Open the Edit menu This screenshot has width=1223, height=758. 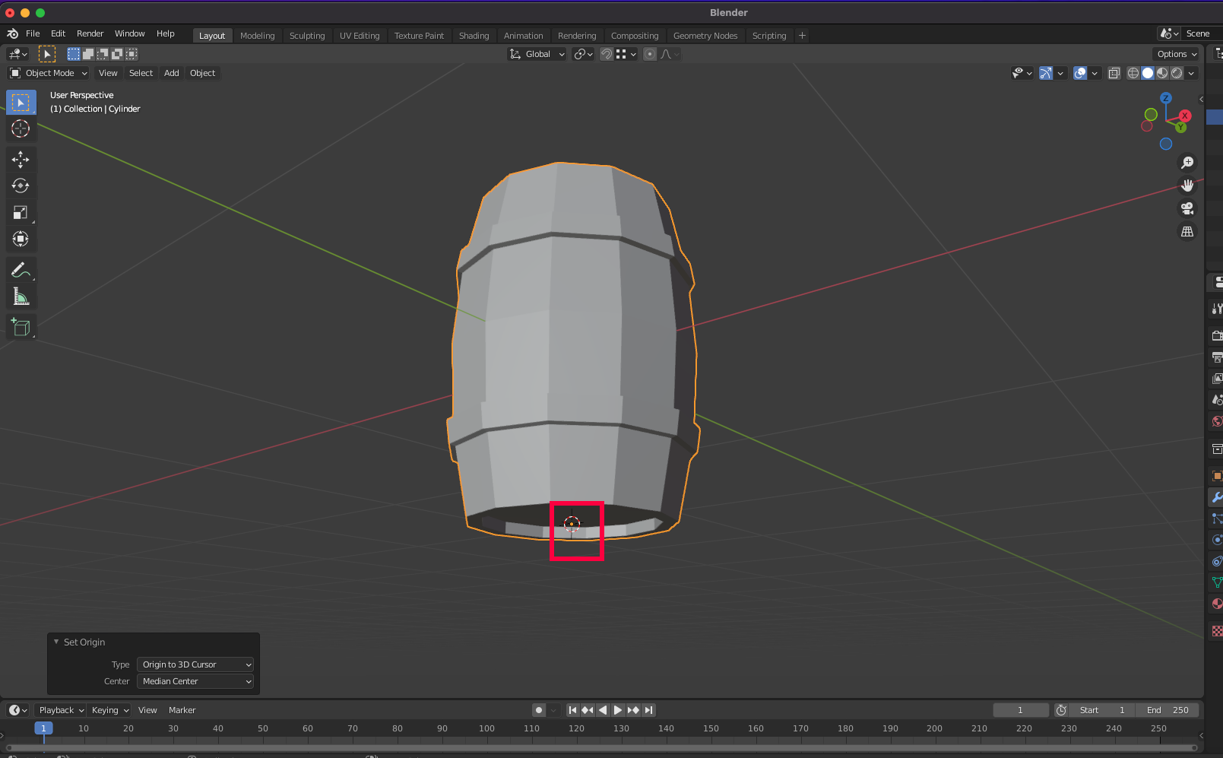pos(58,33)
